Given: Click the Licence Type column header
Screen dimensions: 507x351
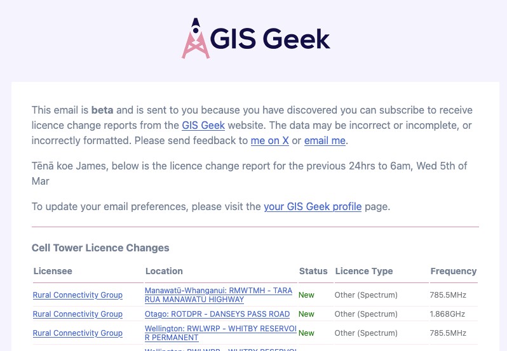Looking at the screenshot, I should (364, 271).
